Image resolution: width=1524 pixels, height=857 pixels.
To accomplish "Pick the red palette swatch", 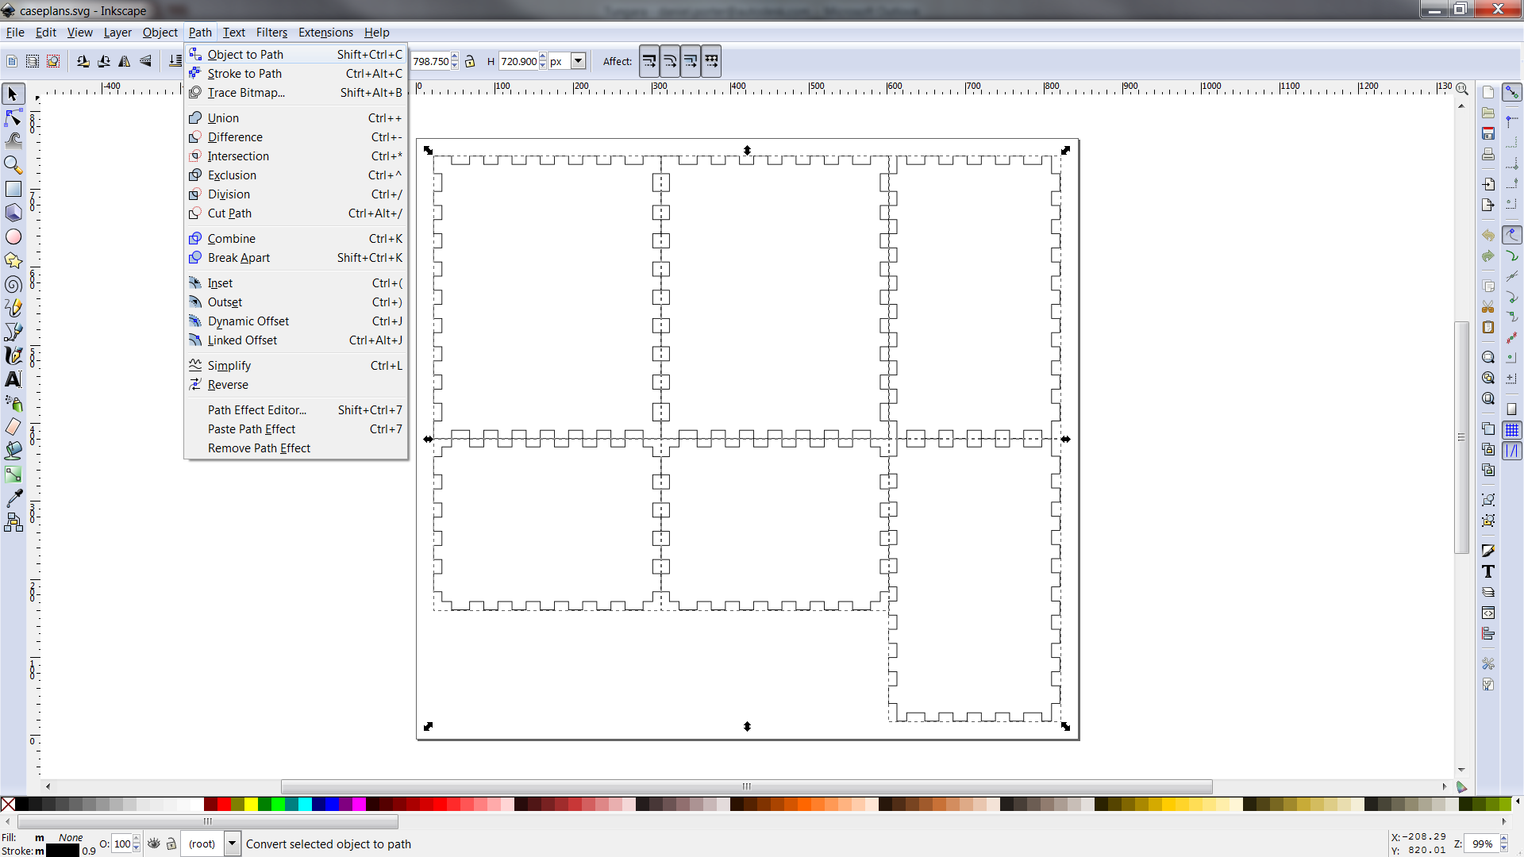I will 224,805.
